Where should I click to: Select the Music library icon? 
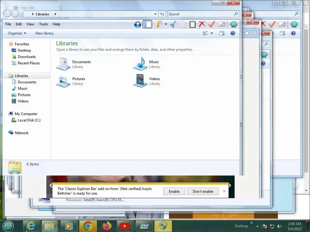click(x=140, y=64)
